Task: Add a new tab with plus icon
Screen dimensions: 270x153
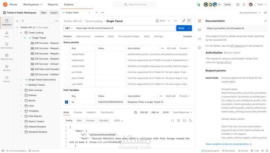Action: pyautogui.click(x=96, y=12)
